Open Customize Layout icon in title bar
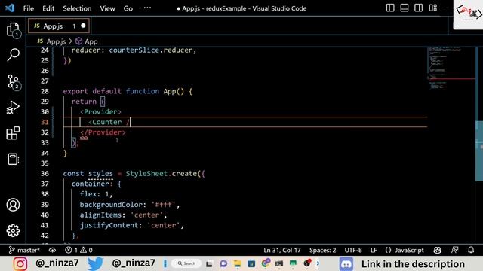483x271 pixels. [x=432, y=8]
